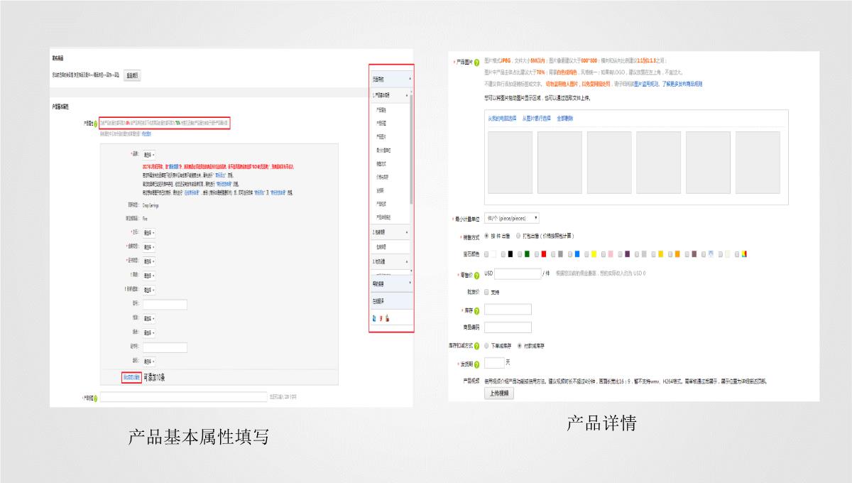Click the help icon beside 库存扣减方式
This screenshot has height=483, width=852.
(476, 346)
